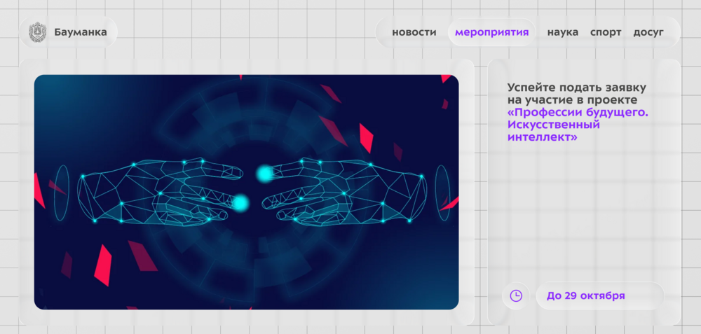Click the oval ring at left wrist

(x=62, y=188)
